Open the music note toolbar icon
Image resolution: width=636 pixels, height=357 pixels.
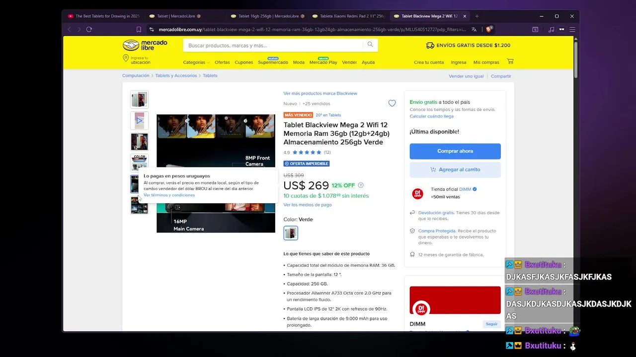551,29
